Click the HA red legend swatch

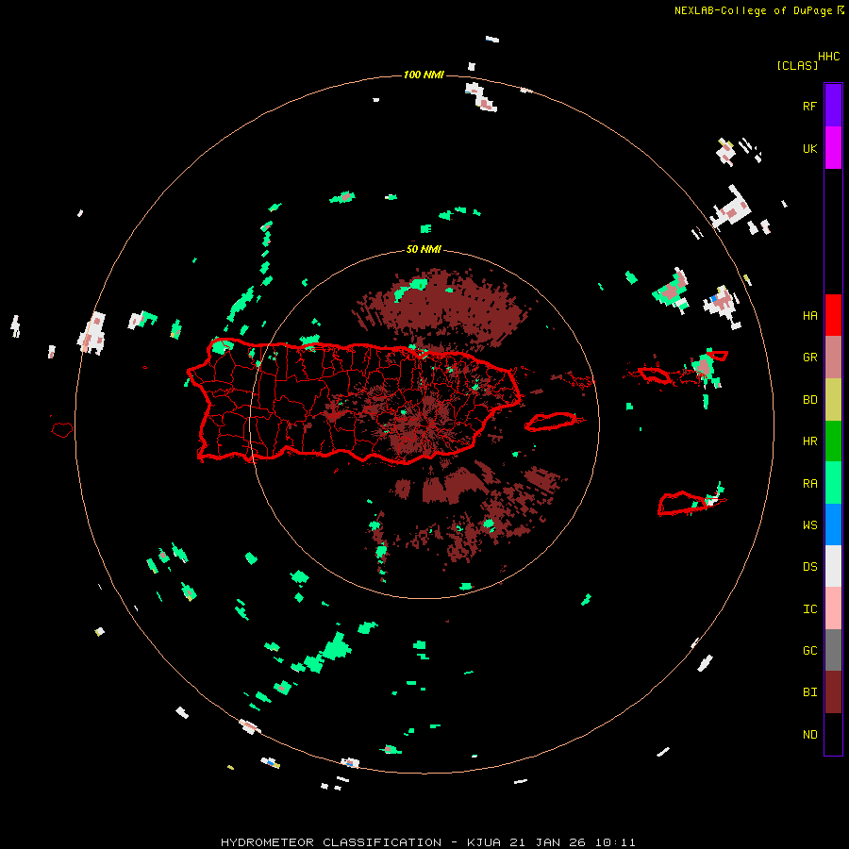pos(833,315)
